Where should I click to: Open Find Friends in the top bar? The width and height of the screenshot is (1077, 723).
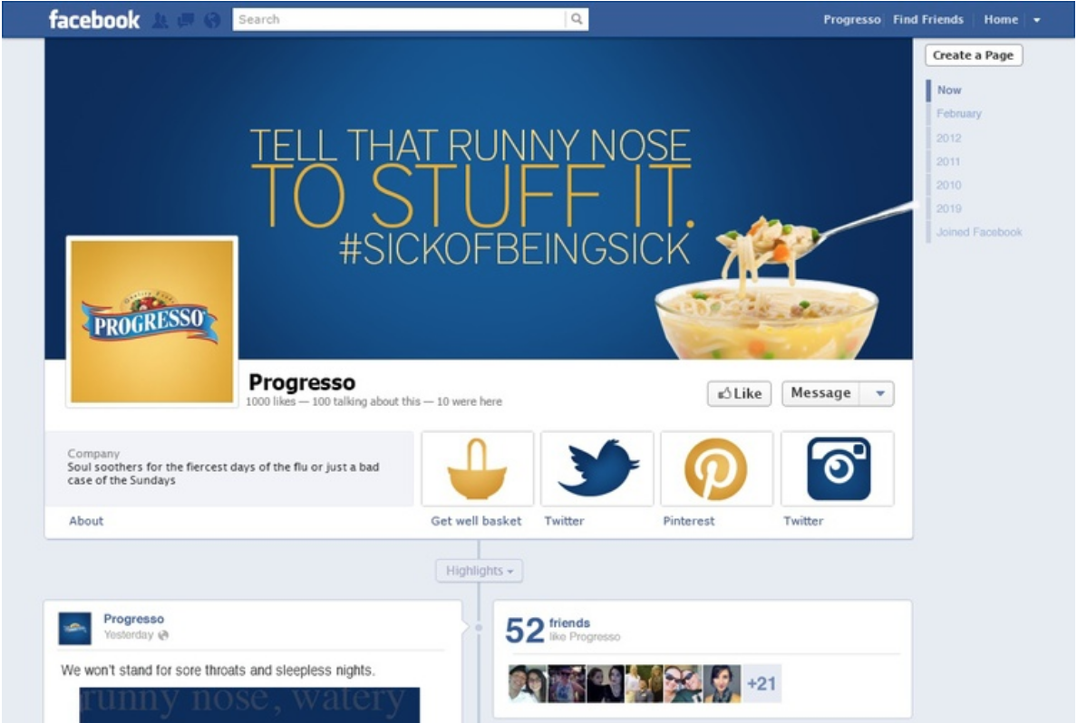click(928, 19)
